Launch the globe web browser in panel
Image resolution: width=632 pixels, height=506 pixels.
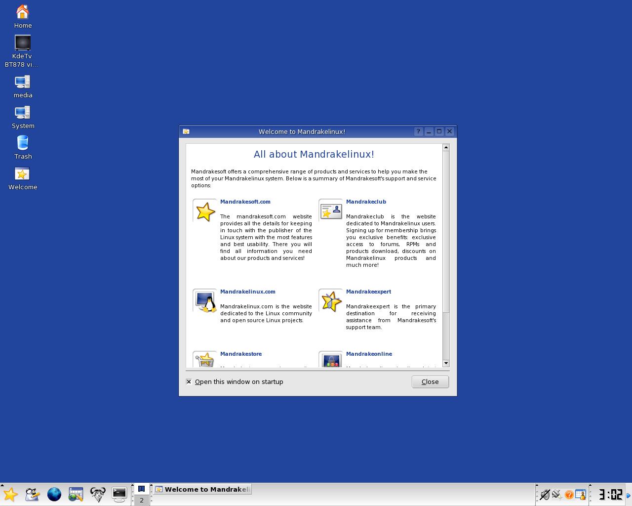click(x=54, y=494)
